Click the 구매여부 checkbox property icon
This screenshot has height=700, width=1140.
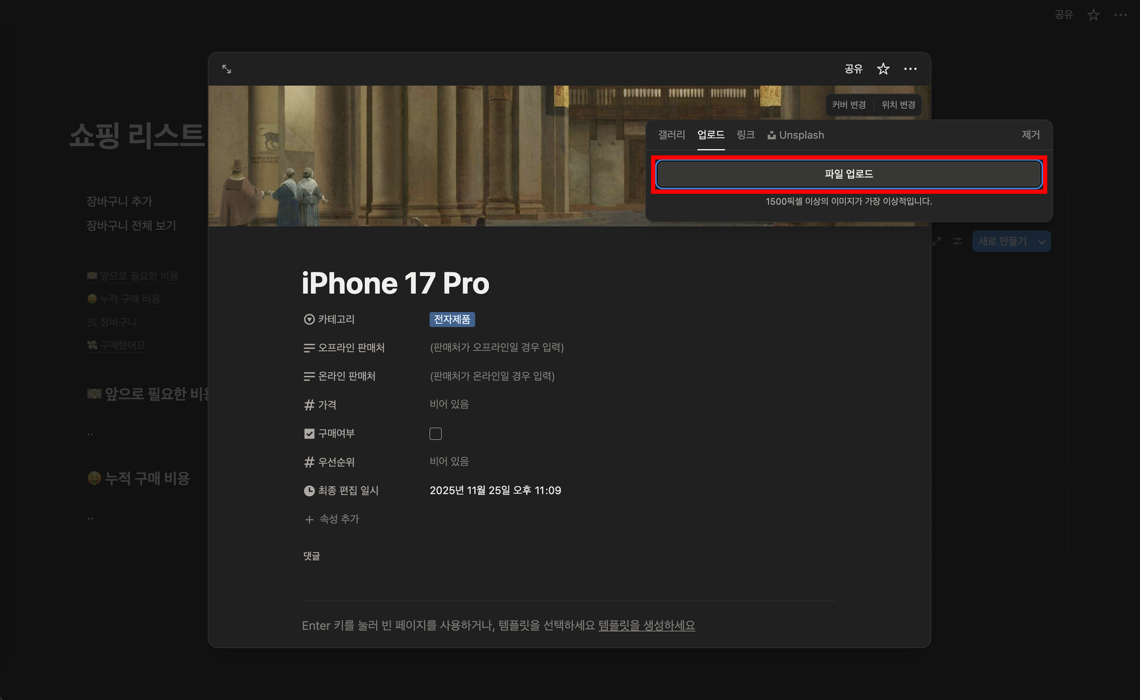click(309, 434)
